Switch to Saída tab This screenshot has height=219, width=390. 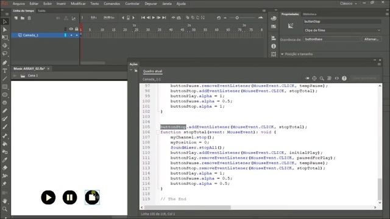point(41,11)
